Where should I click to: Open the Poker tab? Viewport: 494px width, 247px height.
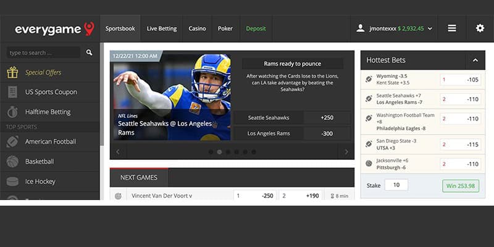pos(225,28)
